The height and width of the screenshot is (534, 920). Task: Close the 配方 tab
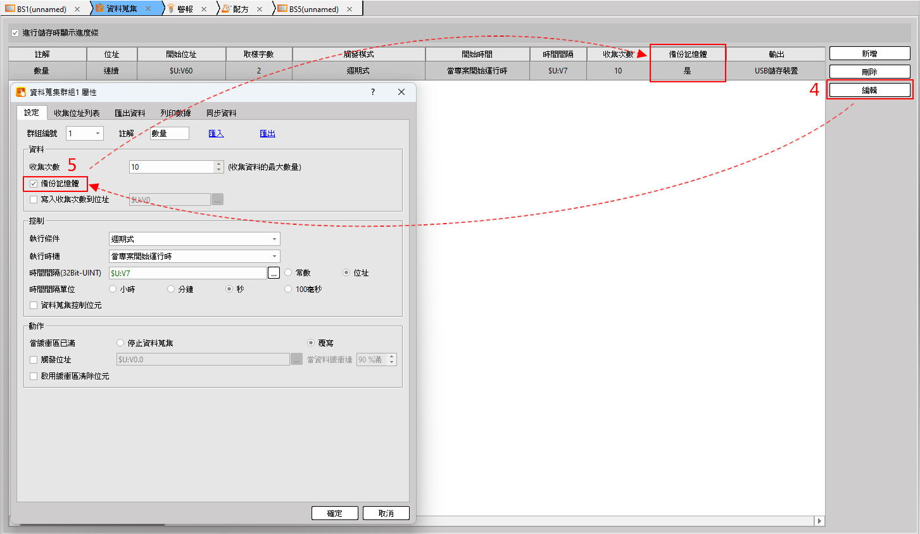[260, 9]
